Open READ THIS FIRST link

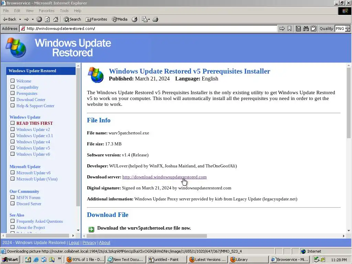35,123
